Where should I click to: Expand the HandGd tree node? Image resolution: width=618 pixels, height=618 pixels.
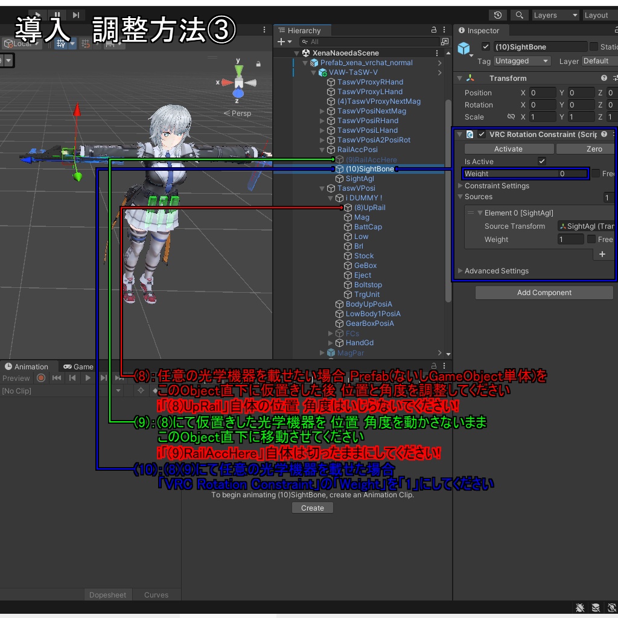click(x=330, y=343)
